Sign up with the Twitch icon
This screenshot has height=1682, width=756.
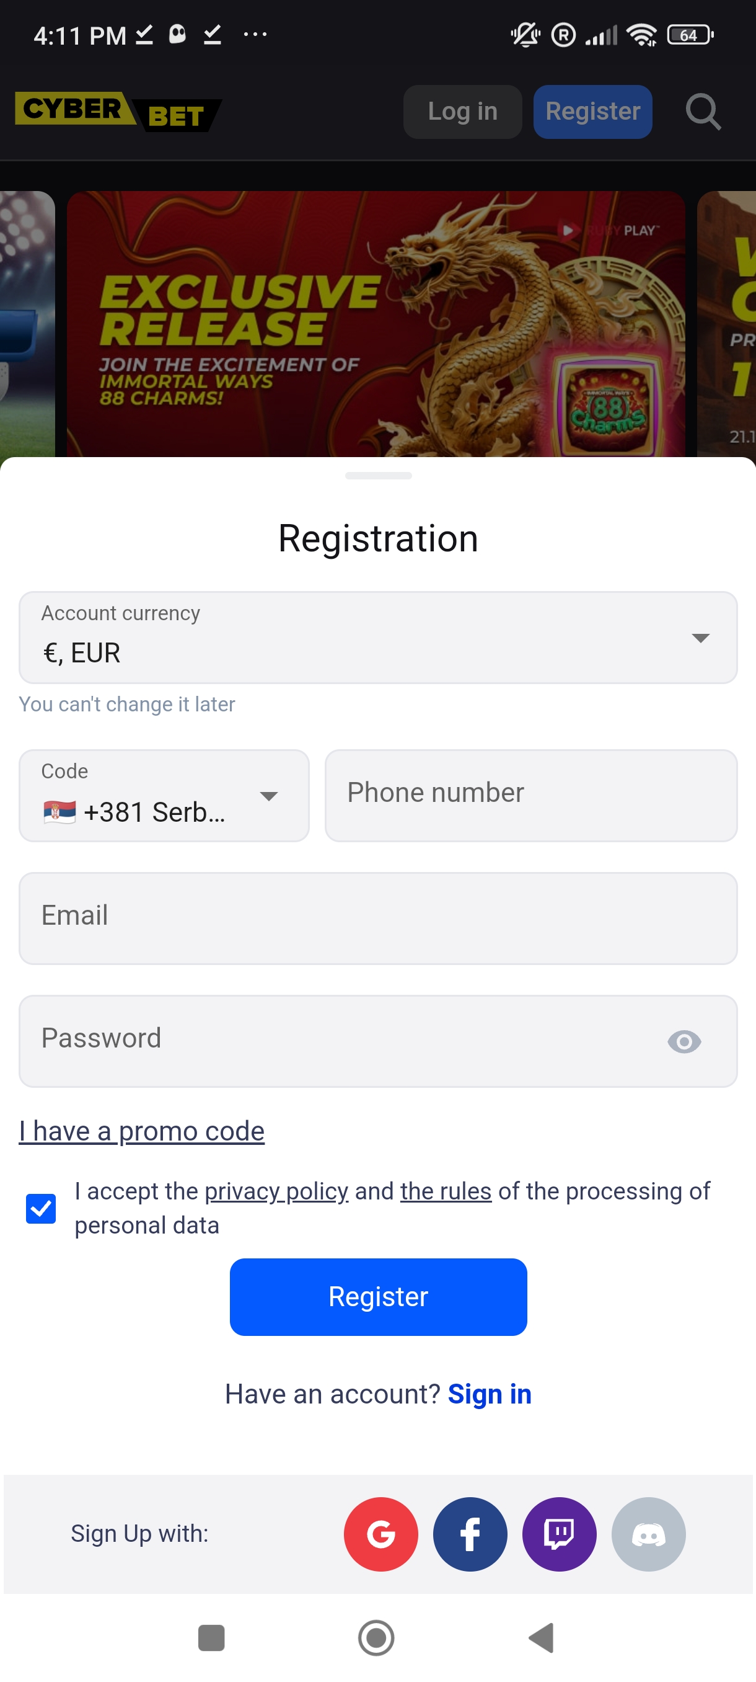pyautogui.click(x=559, y=1533)
